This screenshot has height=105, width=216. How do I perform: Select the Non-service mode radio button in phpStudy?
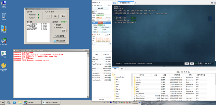pyautogui.click(x=55, y=27)
